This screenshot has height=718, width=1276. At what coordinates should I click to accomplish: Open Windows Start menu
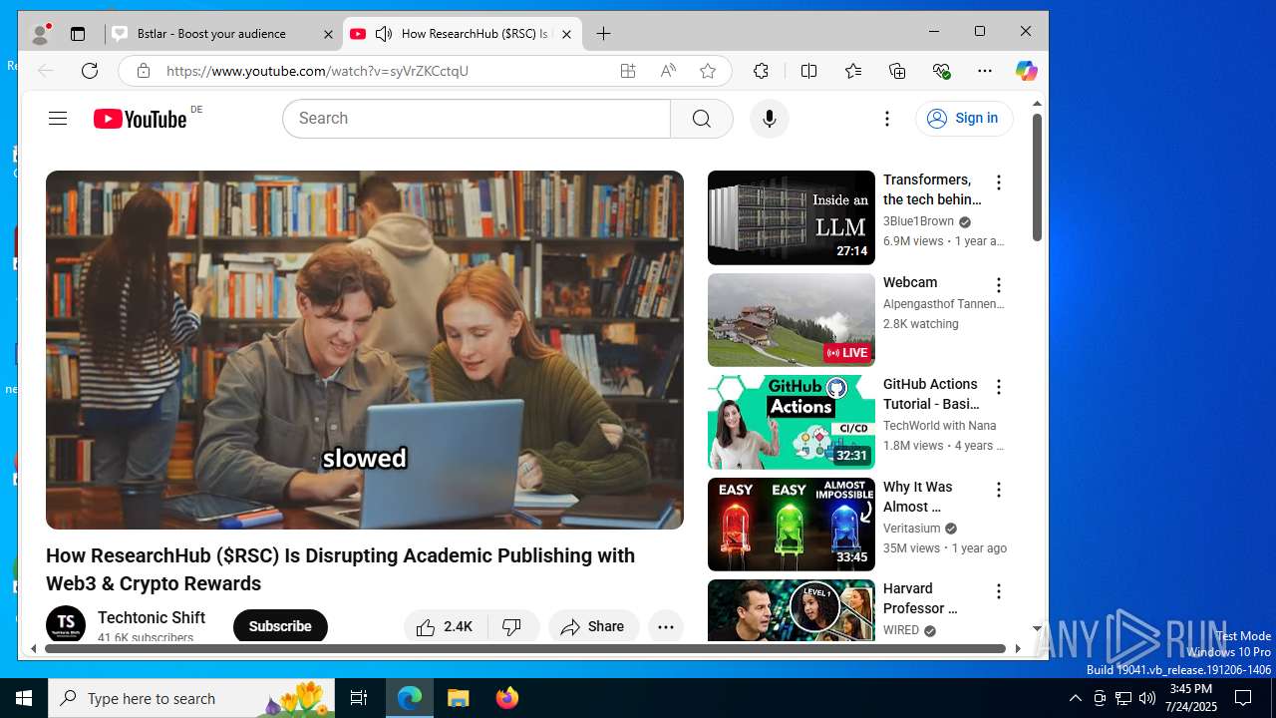tap(24, 698)
